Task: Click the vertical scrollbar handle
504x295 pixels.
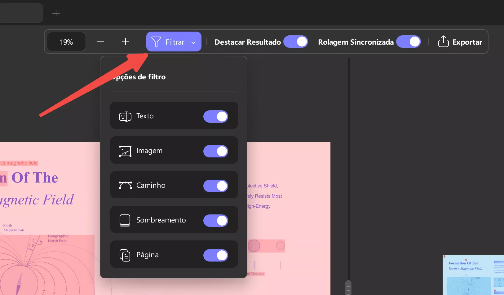Action: coord(348,288)
